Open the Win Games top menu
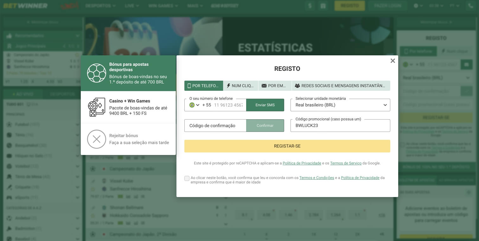Viewport: 479px width, 241px height. tap(163, 6)
